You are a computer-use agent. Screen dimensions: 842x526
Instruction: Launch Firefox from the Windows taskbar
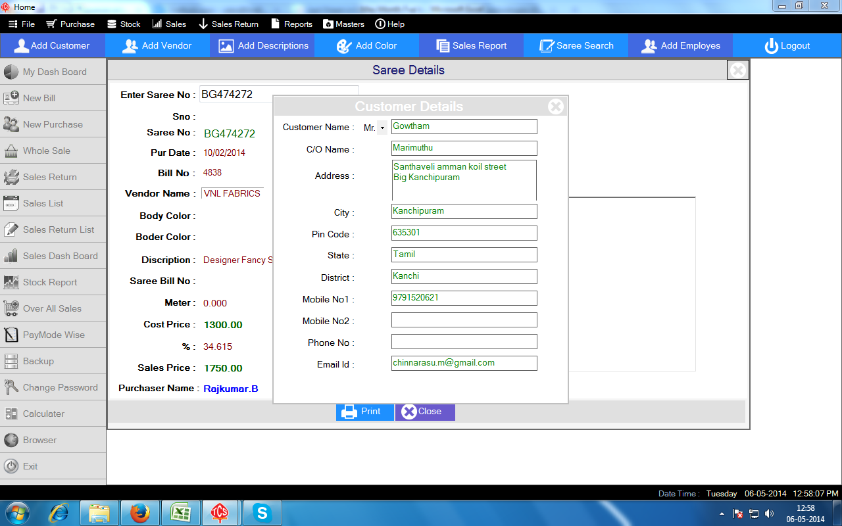pos(139,512)
